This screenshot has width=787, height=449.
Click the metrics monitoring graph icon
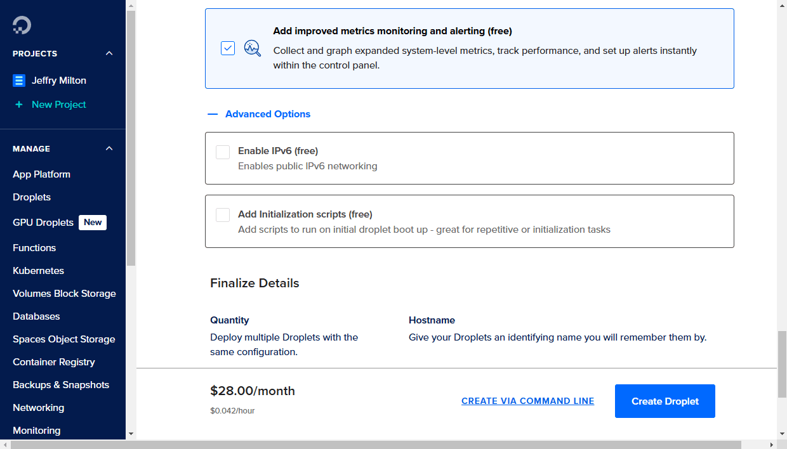pyautogui.click(x=252, y=48)
